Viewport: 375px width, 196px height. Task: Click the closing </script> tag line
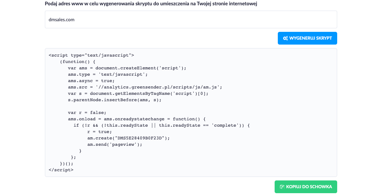pos(61,170)
